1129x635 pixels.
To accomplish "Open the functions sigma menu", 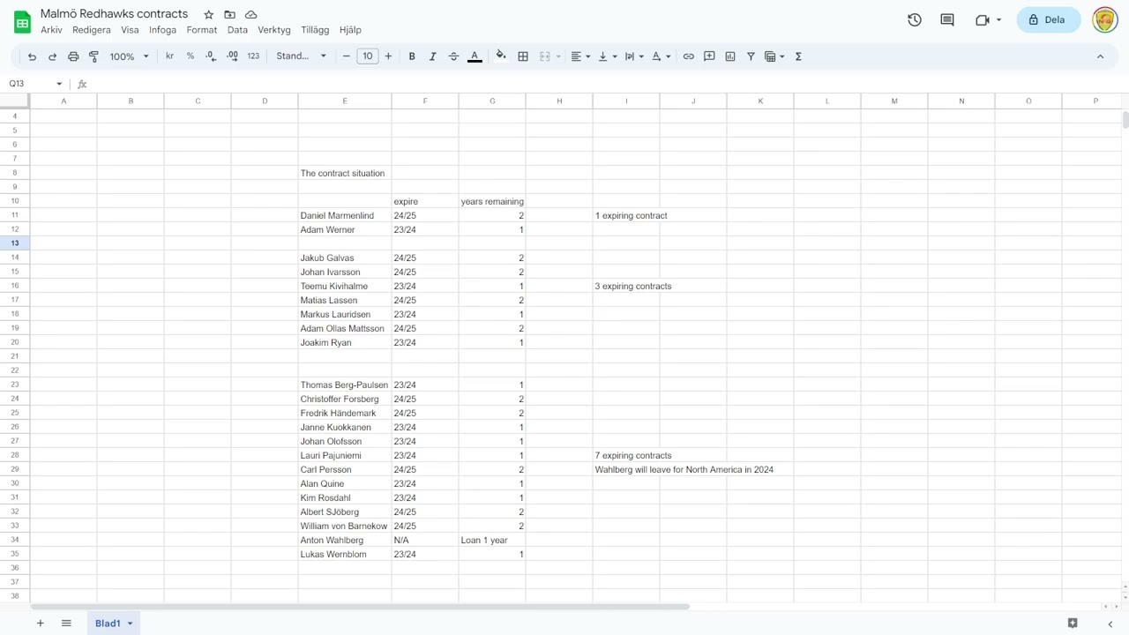I will point(798,56).
